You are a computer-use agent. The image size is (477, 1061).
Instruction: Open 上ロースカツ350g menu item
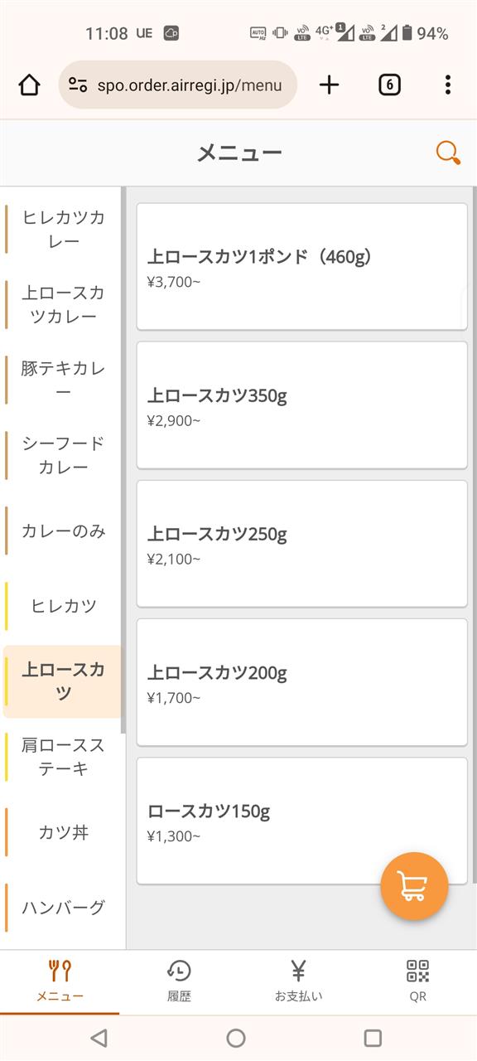point(302,405)
